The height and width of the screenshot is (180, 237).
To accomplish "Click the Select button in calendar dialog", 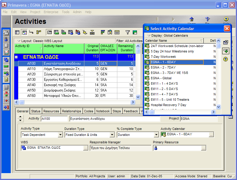I will pos(226,42).
